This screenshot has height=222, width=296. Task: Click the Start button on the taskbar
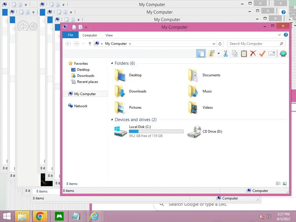pyautogui.click(x=7, y=216)
